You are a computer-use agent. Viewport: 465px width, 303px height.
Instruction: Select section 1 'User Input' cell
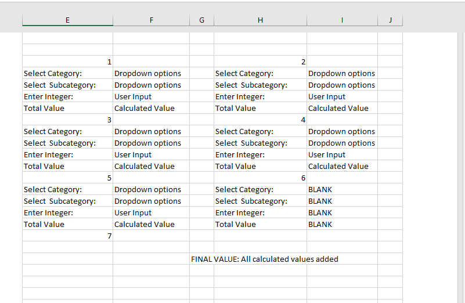[152, 96]
